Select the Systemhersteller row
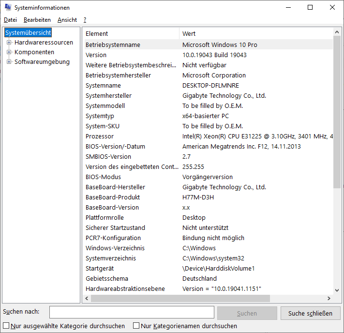The height and width of the screenshot is (333, 344). pyautogui.click(x=209, y=95)
